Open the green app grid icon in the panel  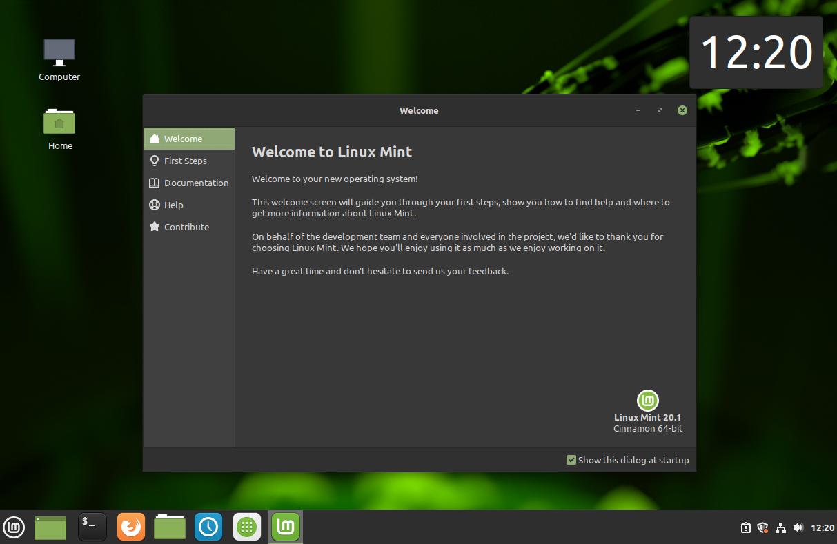tap(246, 527)
